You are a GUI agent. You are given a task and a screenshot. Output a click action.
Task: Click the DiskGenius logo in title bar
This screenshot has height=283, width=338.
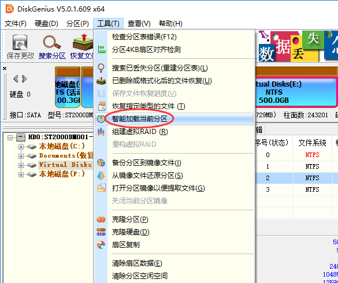coord(9,9)
